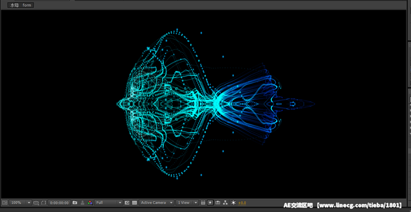Select the 水母 form composition tab

point(21,5)
